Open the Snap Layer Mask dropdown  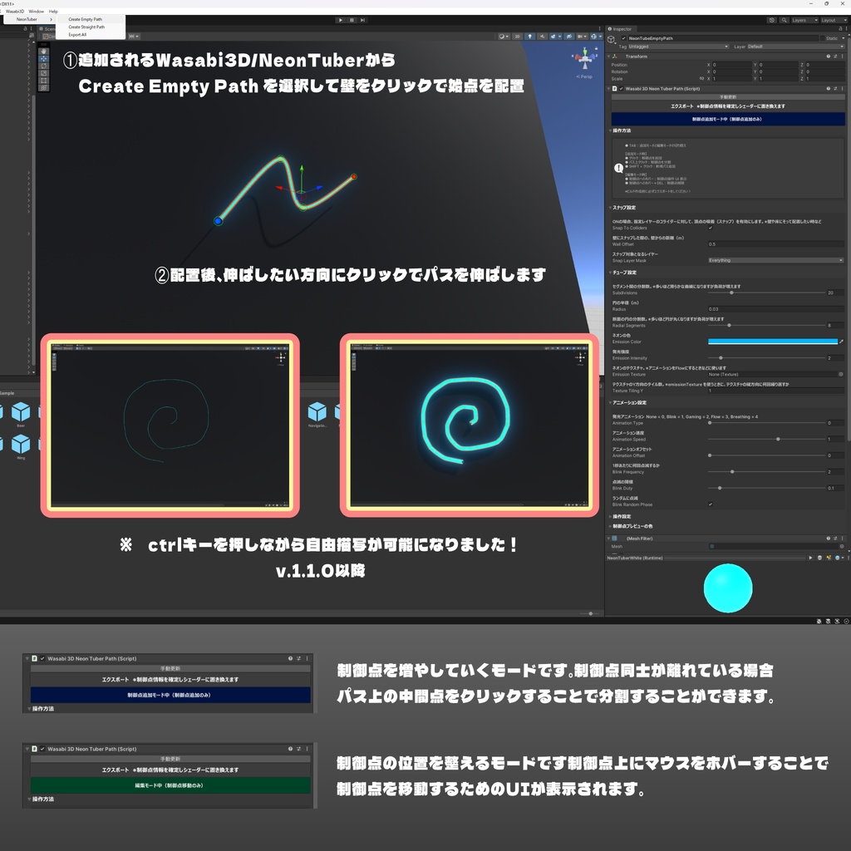tap(775, 260)
